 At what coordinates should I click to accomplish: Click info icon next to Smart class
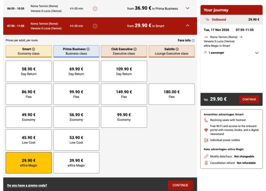click(x=33, y=49)
